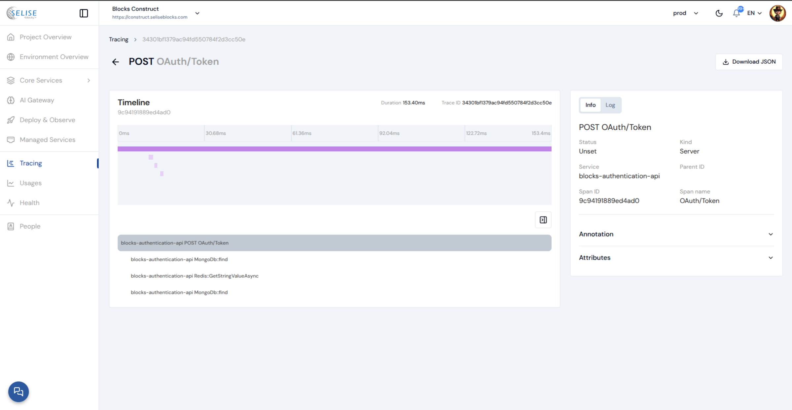Click the purple root span bar in timeline
The image size is (792, 410).
334,149
